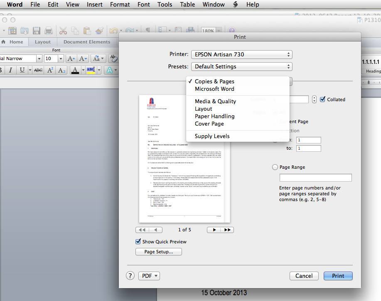Click the Superscript button
The height and width of the screenshot is (301, 381).
click(50, 70)
